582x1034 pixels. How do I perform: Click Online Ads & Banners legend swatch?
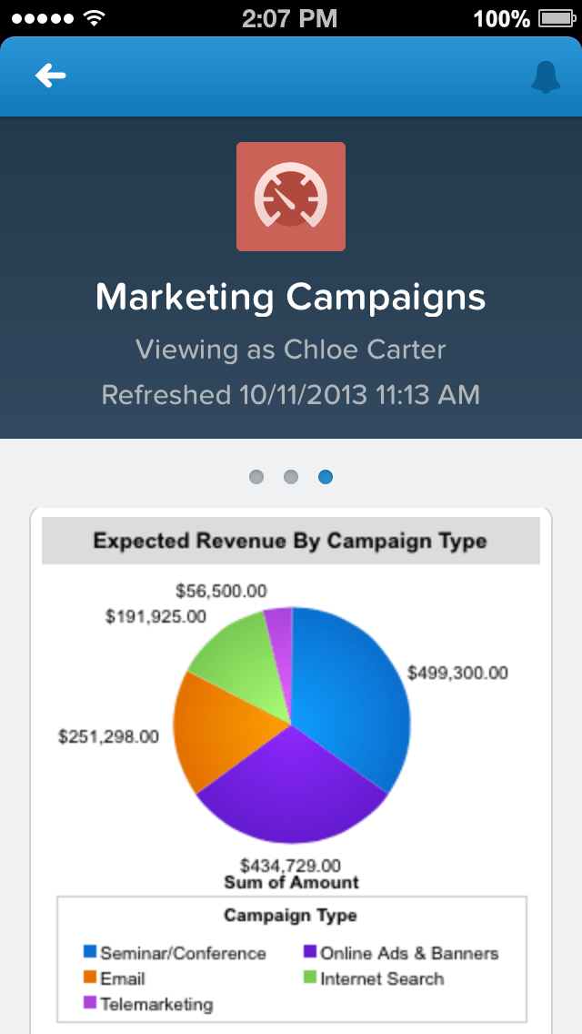(309, 952)
